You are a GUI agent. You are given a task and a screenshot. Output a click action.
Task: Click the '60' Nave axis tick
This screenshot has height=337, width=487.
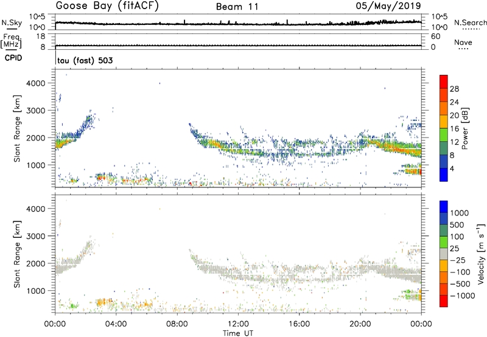(435, 36)
